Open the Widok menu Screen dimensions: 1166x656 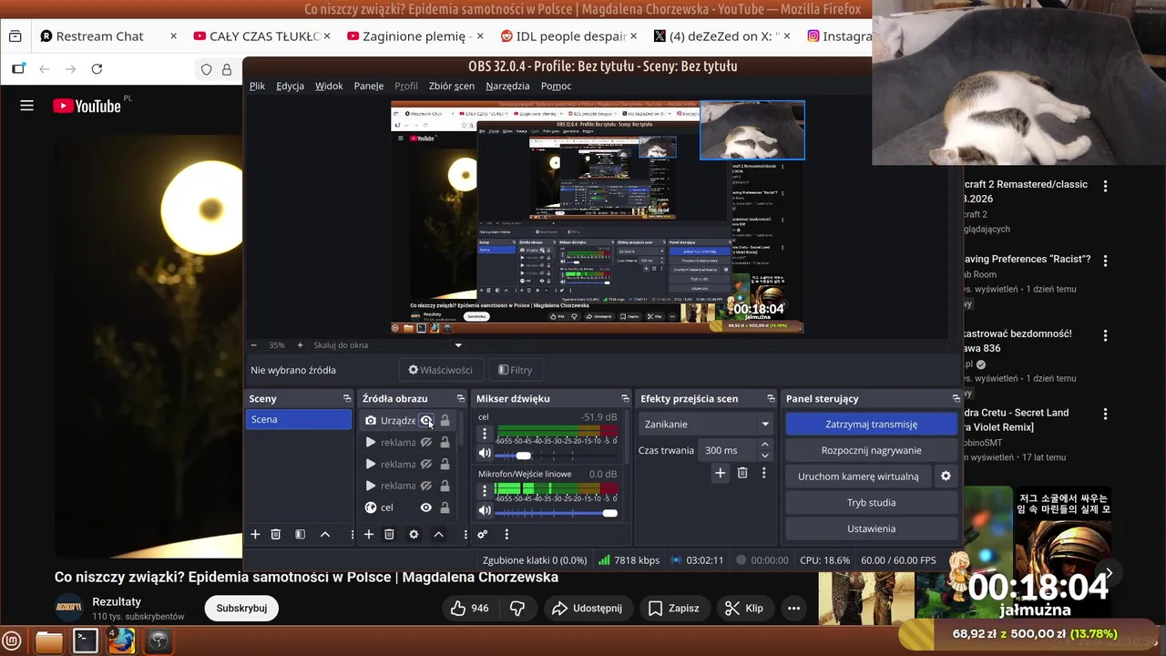pyautogui.click(x=329, y=86)
